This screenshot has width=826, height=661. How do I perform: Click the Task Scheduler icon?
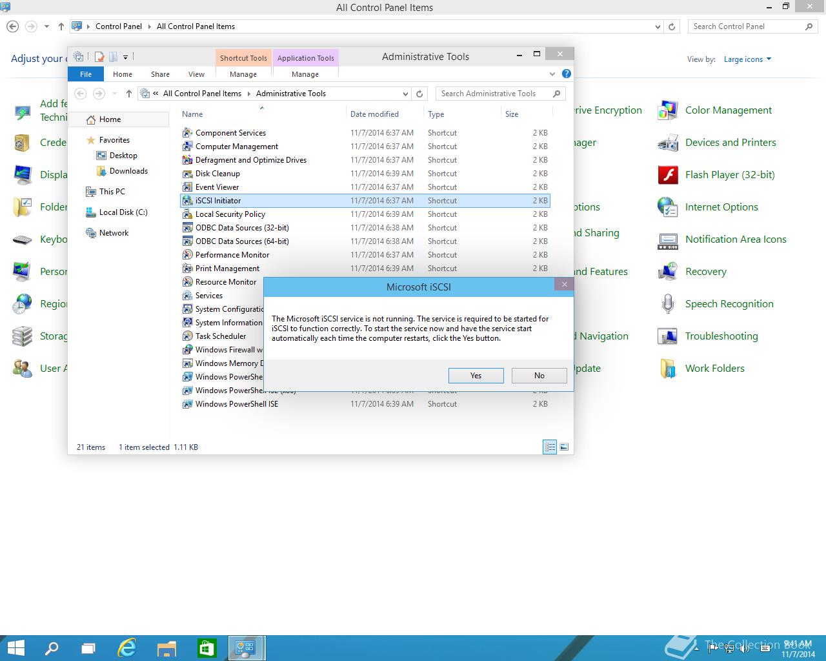pyautogui.click(x=187, y=336)
